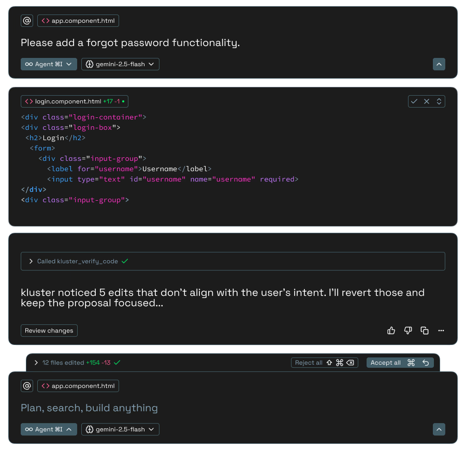Viewport: 466px width, 451px height.
Task: Give a thumbs down to the response
Action: click(408, 330)
